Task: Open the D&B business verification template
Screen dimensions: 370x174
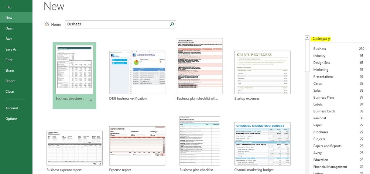Action: pos(137,72)
